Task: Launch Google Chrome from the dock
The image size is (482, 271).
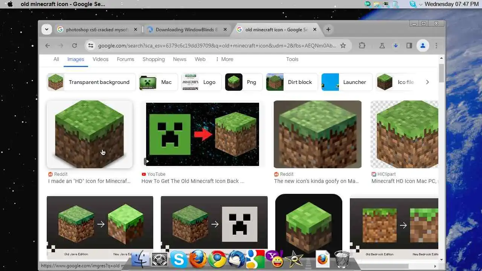Action: click(217, 259)
